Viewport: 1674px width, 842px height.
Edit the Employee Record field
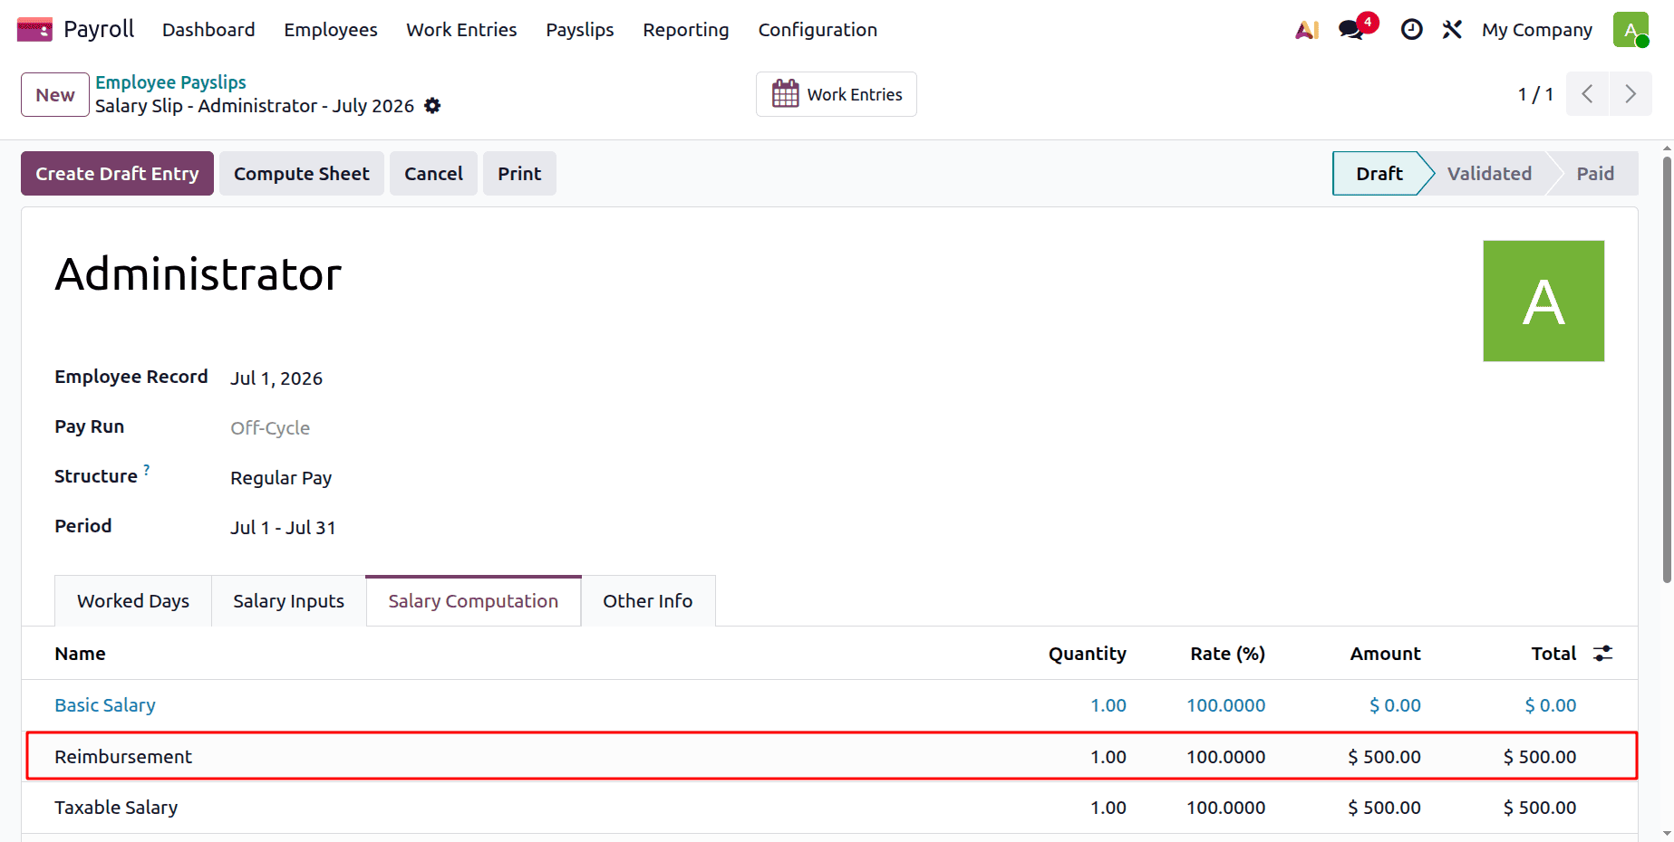coord(276,378)
